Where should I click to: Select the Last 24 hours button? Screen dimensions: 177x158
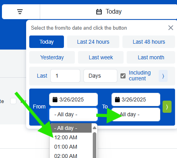click(x=93, y=42)
